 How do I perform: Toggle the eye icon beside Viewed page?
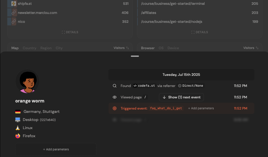[115, 97]
